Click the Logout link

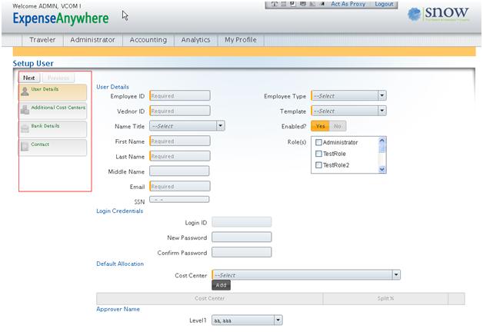click(x=384, y=4)
